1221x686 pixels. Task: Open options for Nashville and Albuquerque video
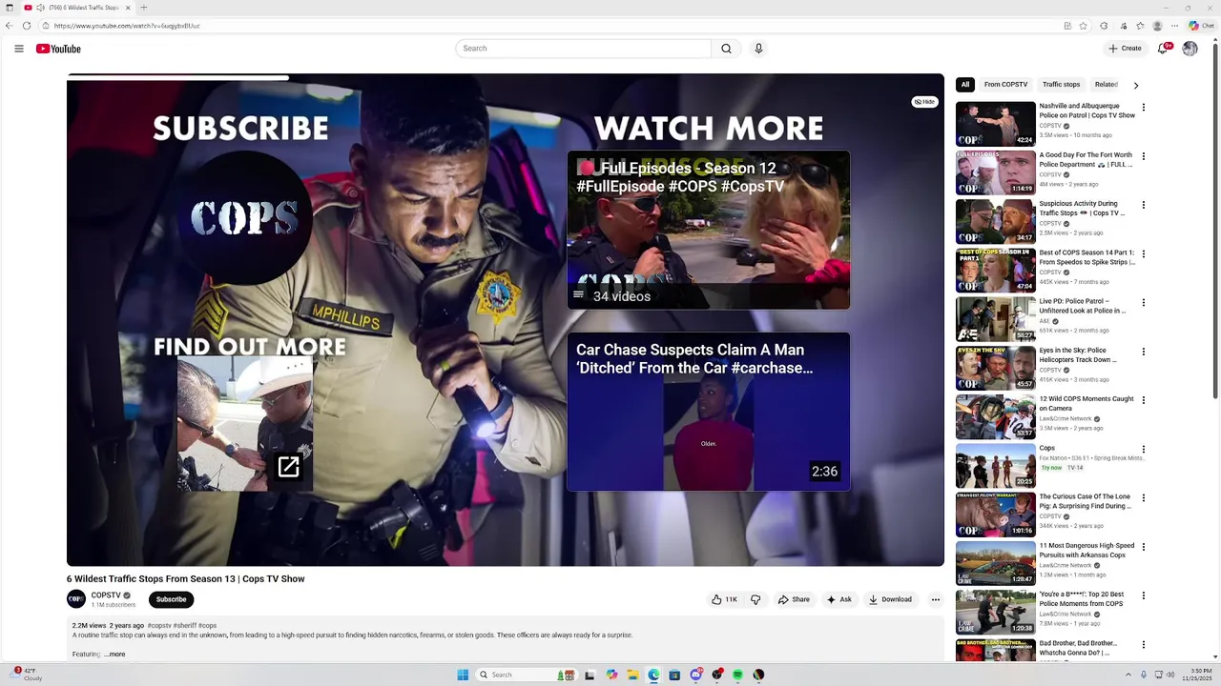[1144, 108]
